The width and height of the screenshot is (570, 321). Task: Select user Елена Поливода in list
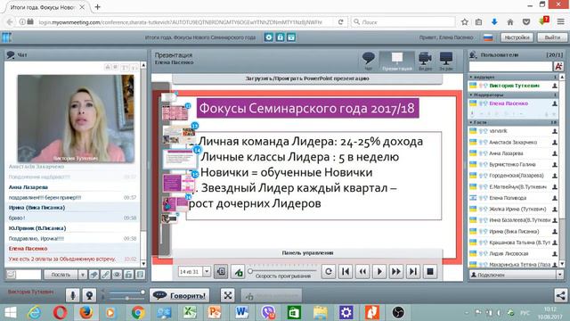tap(514, 198)
